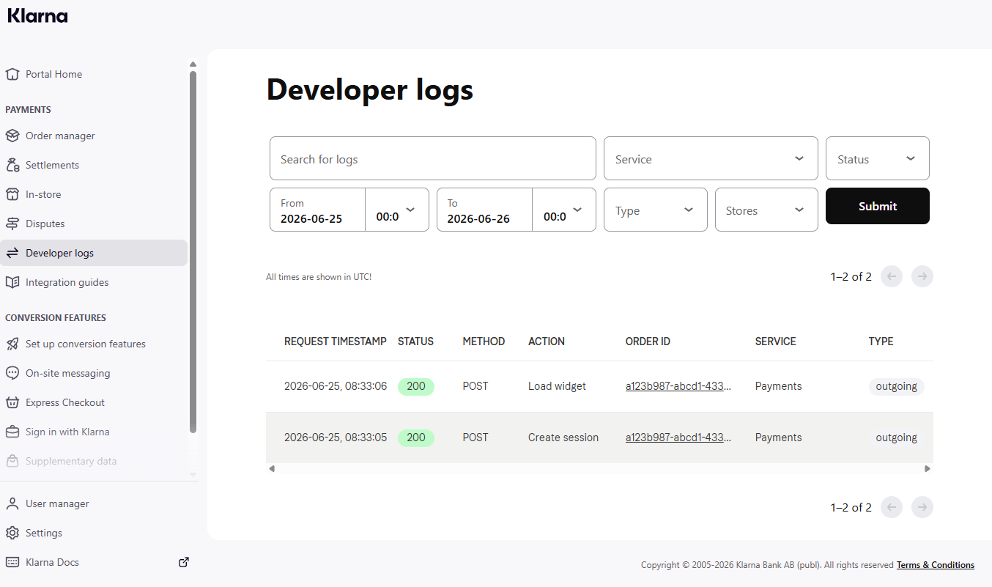Click the 200 status badge in Create session row
992x587 pixels.
click(416, 438)
